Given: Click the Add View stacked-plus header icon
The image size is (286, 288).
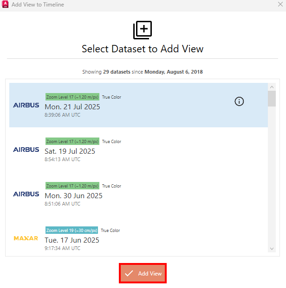Looking at the screenshot, I should point(143,30).
